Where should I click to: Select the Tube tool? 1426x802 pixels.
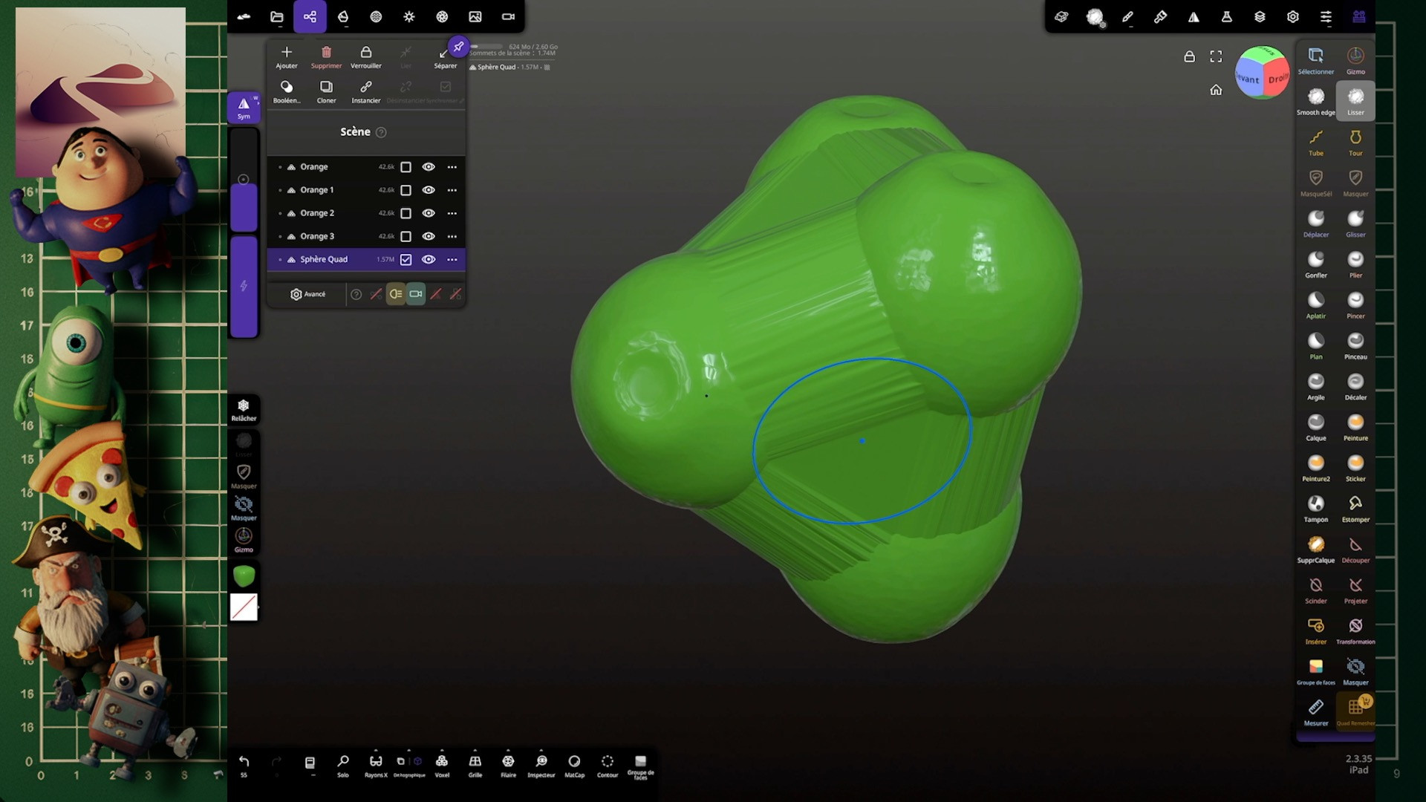(1315, 141)
